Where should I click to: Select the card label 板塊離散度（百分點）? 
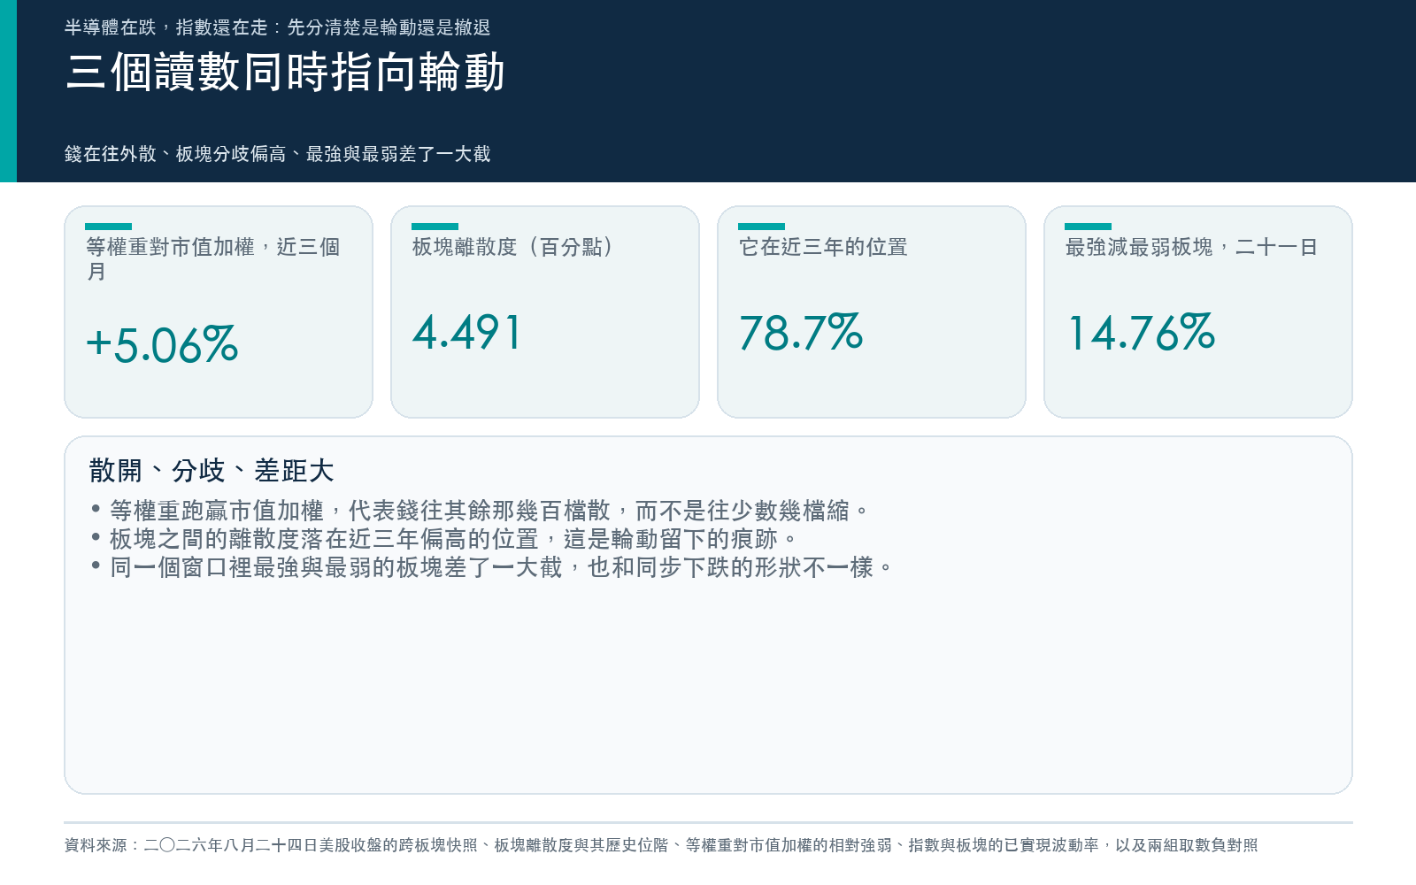pos(513,247)
